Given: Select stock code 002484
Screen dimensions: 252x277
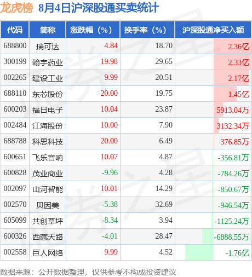Looking at the screenshot, I should (15, 125).
